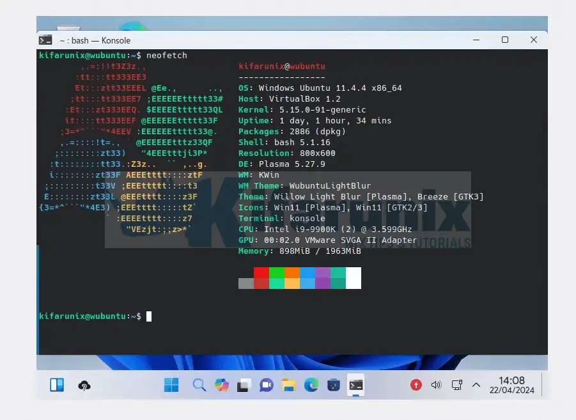The image size is (576, 420).
Task: Open the Store bag icon
Action: click(x=333, y=385)
